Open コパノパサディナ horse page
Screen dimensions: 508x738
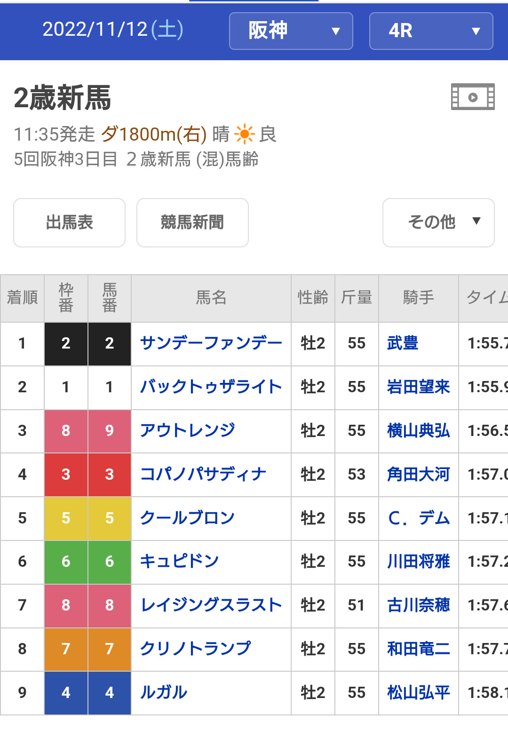203,474
